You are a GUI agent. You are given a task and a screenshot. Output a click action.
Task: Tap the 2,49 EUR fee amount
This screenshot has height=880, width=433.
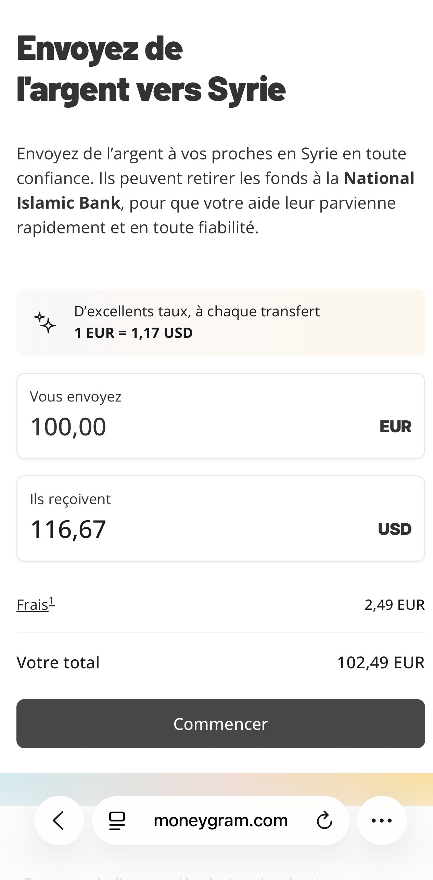point(394,605)
